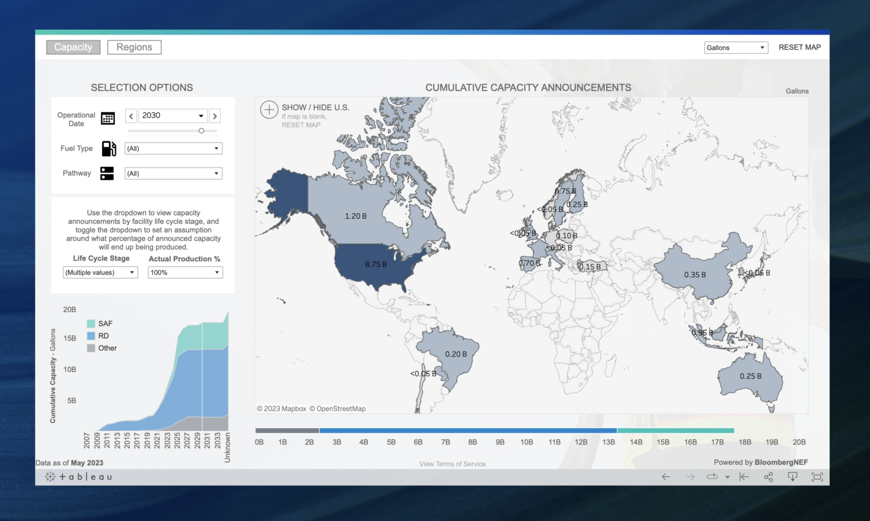Click the share icon in the bottom toolbar

768,477
